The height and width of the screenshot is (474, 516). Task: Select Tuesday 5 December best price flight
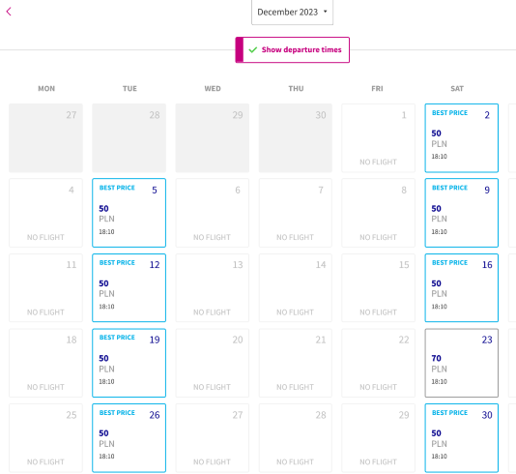[129, 213]
